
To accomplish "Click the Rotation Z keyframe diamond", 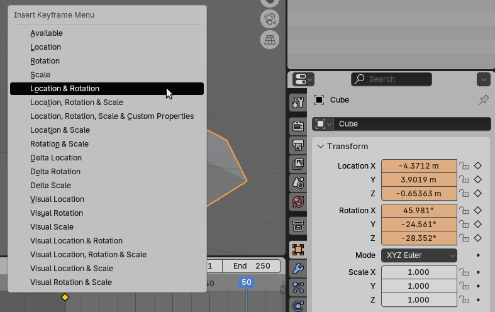I will click(x=478, y=238).
